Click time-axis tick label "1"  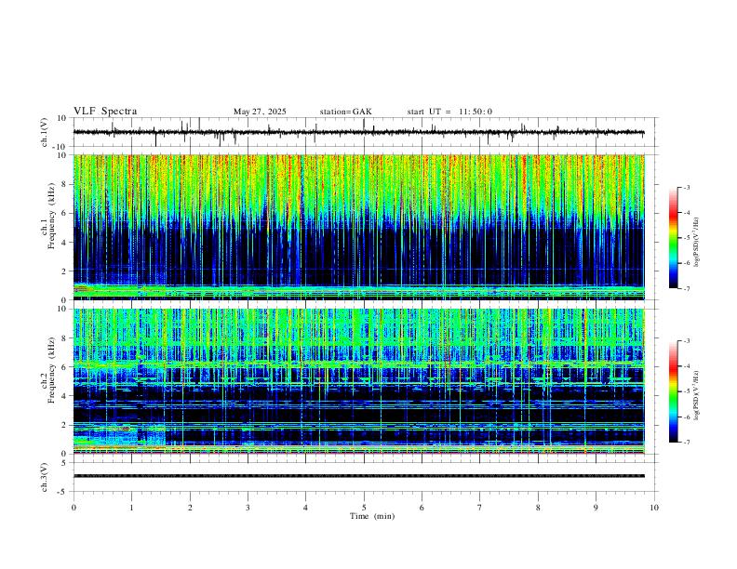[131, 508]
